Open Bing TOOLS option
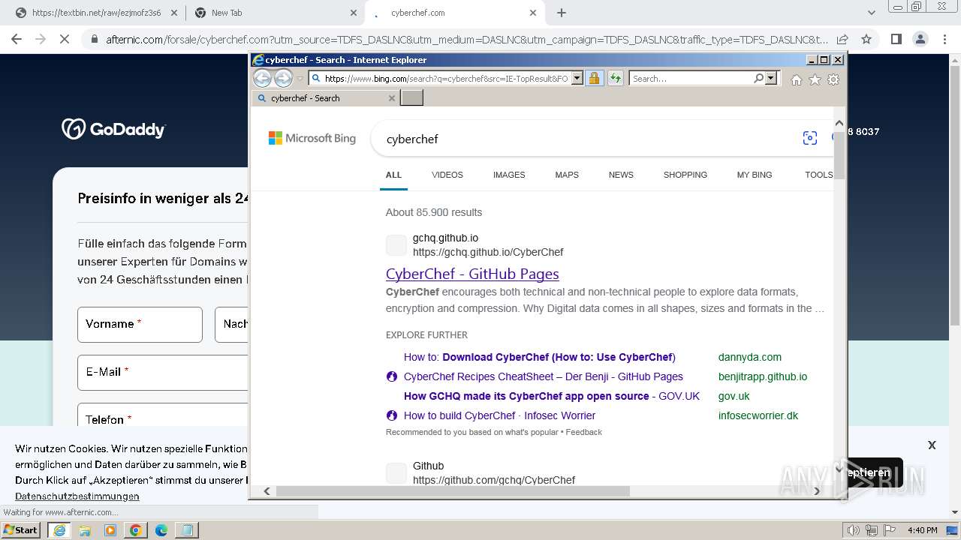The image size is (961, 540). (x=819, y=175)
